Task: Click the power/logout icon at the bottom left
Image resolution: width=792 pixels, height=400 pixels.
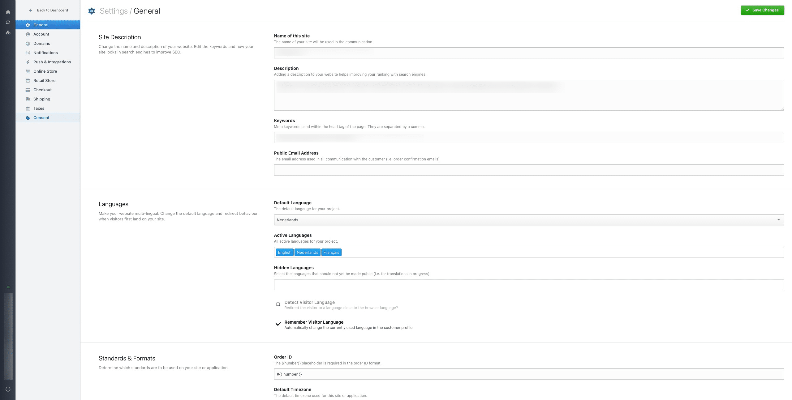Action: pyautogui.click(x=8, y=389)
